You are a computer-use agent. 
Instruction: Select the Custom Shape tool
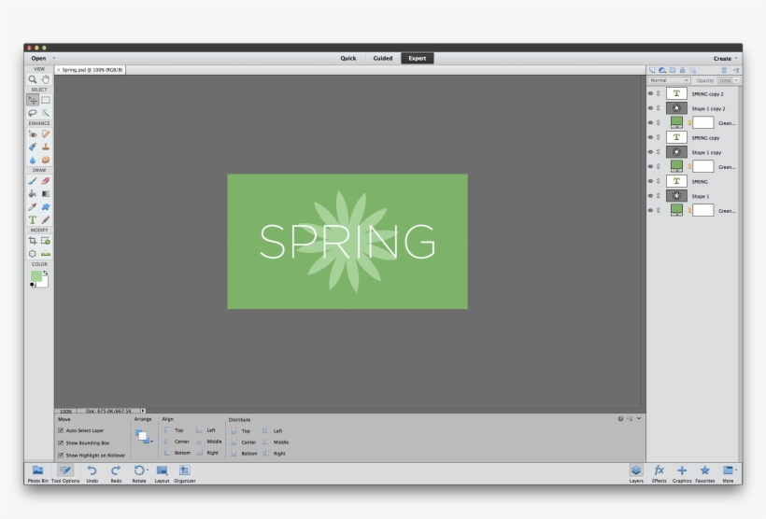pos(46,207)
